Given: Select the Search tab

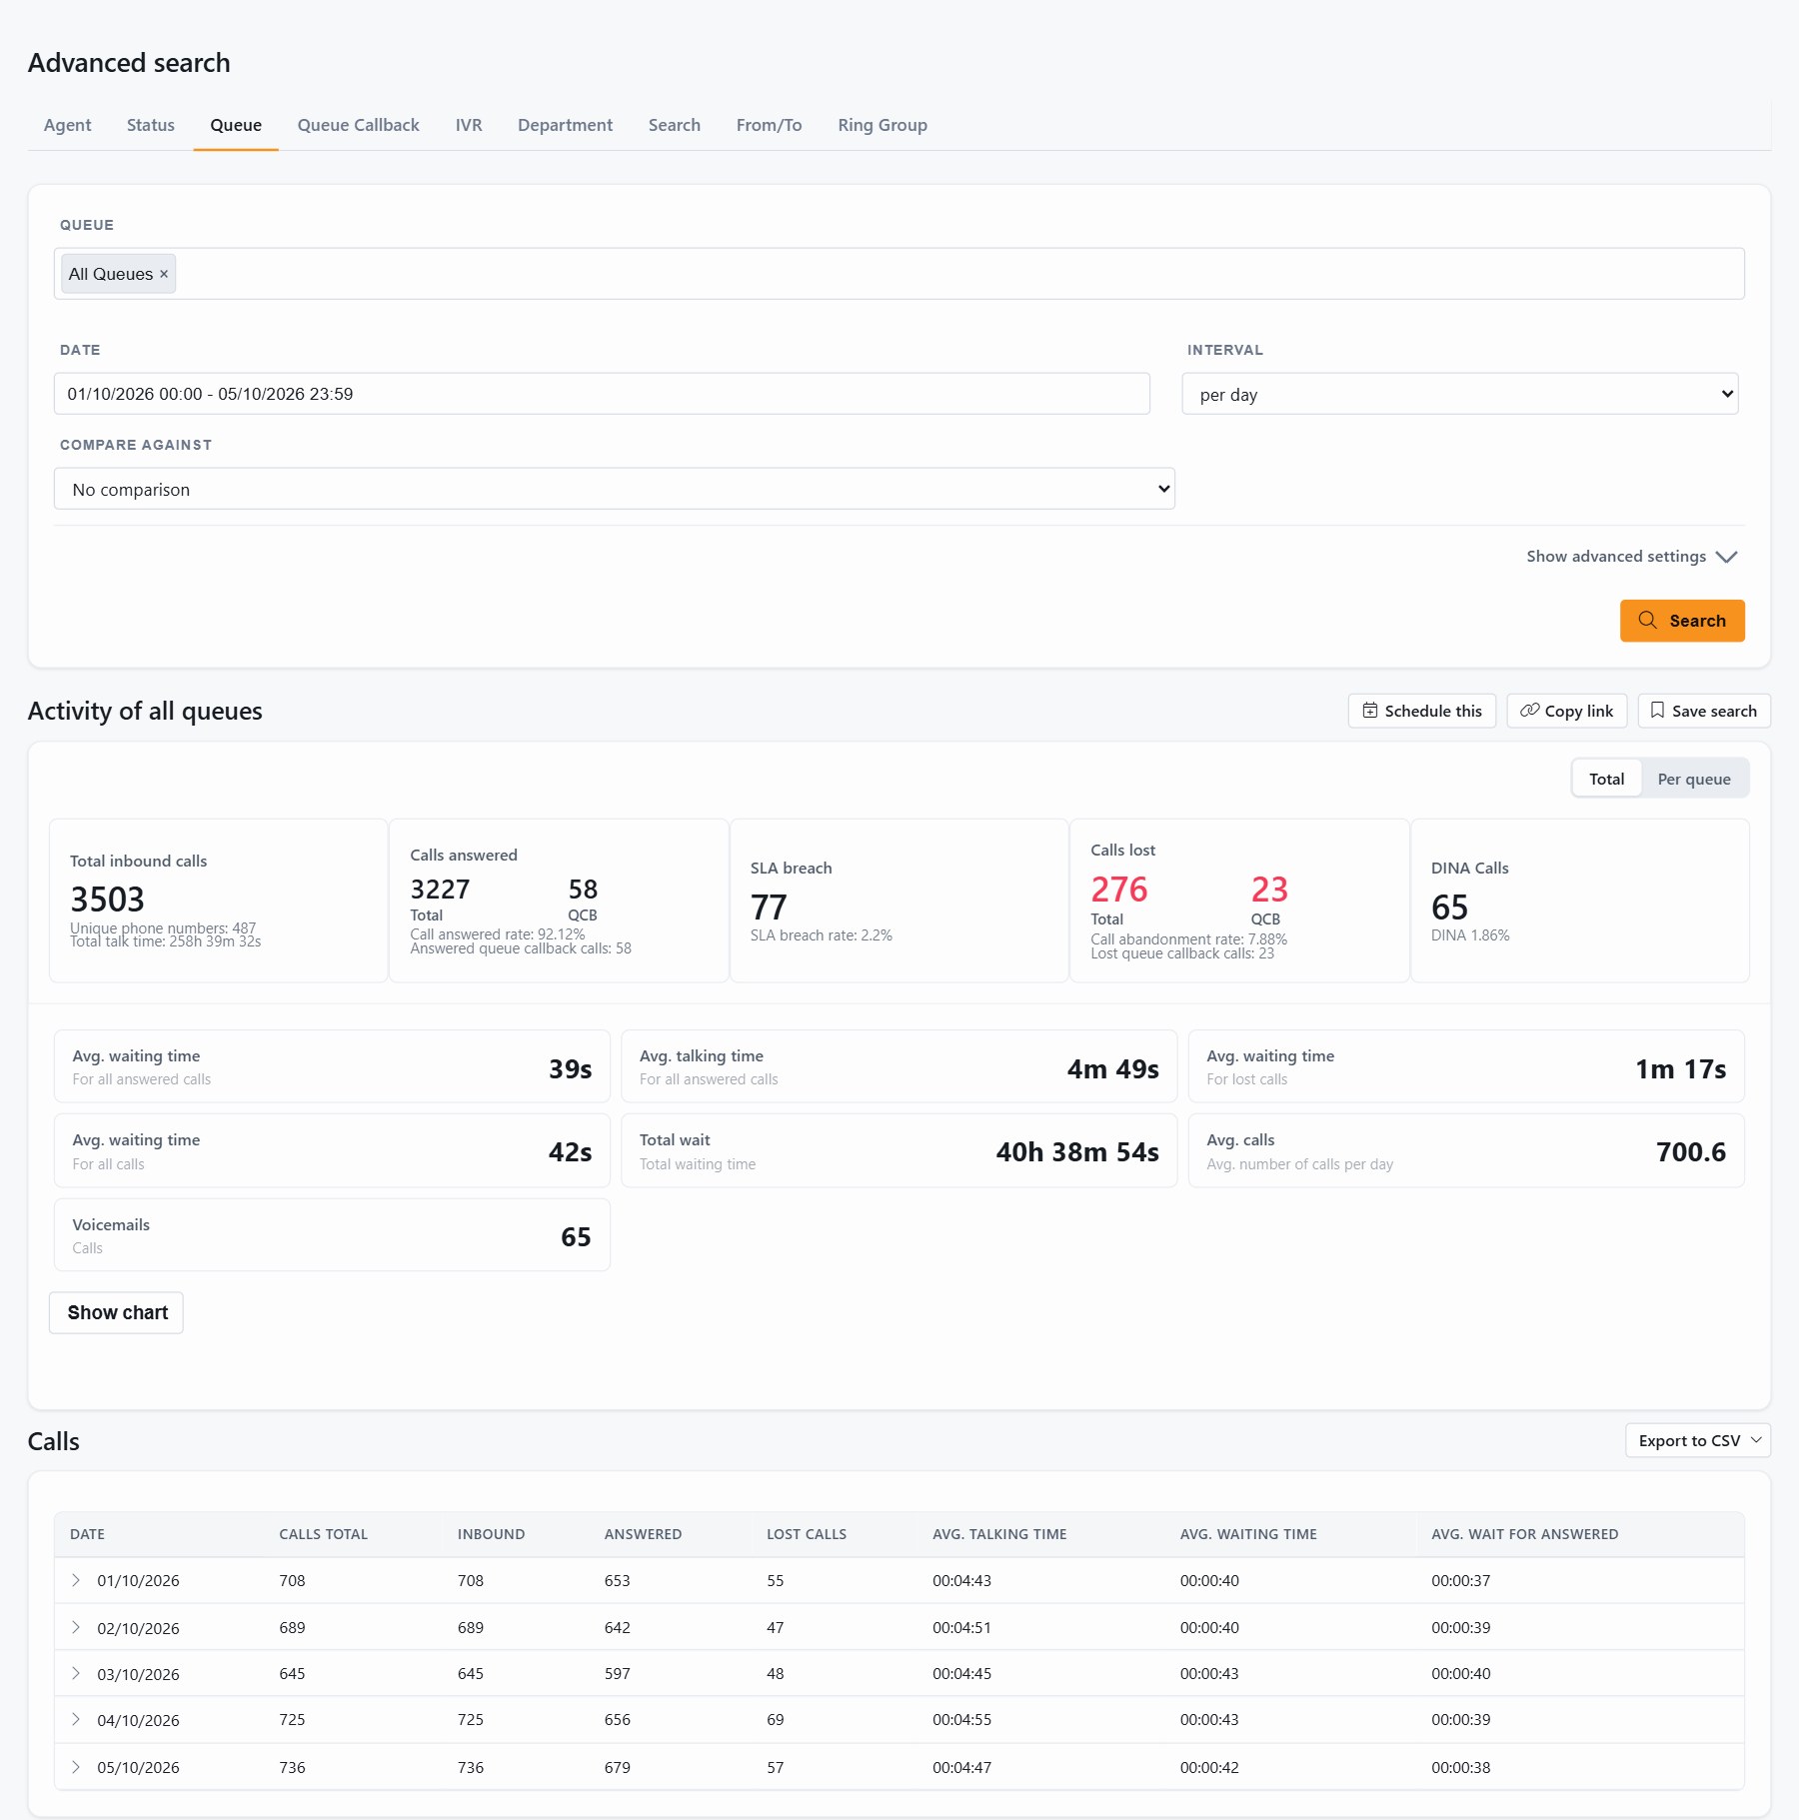Looking at the screenshot, I should click(675, 125).
